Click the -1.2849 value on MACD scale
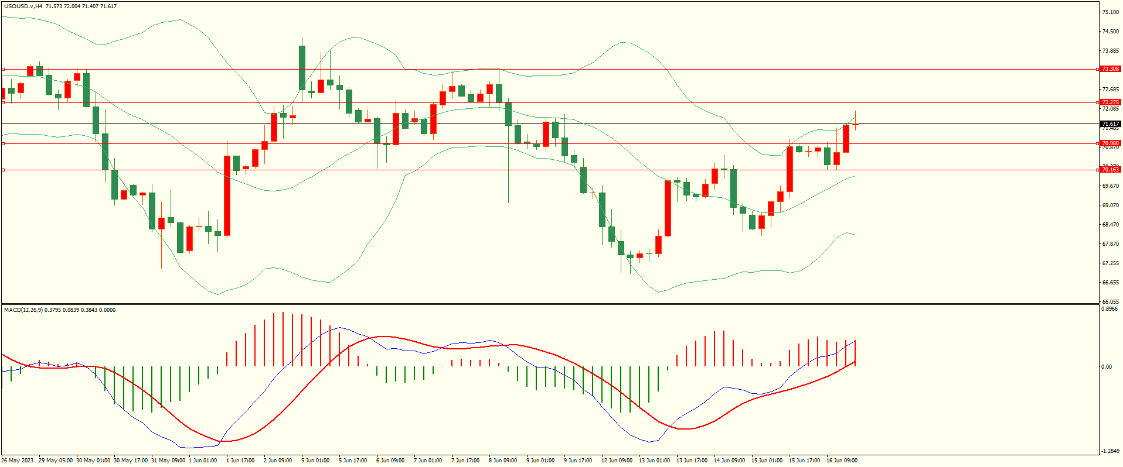1123x467 pixels. 1111,451
